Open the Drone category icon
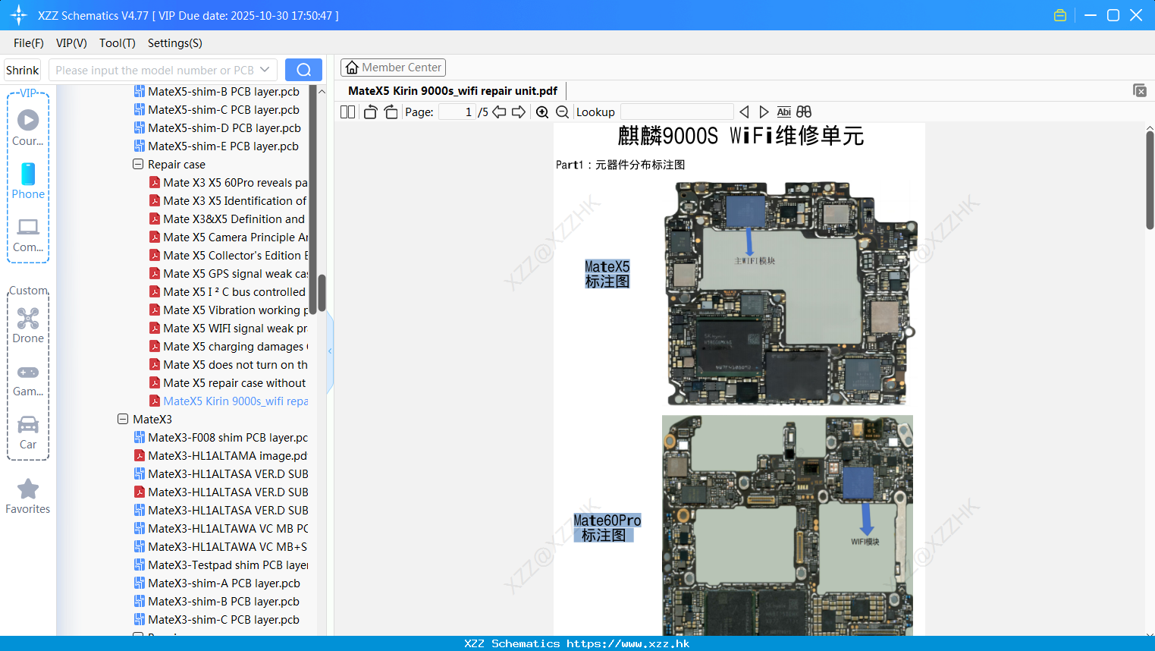Screen dimensions: 1155x651 click(28, 318)
